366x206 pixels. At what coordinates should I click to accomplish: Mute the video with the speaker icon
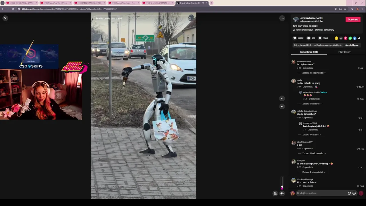coord(282,193)
